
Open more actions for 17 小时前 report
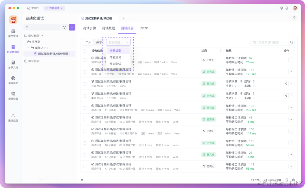pyautogui.click(x=291, y=167)
